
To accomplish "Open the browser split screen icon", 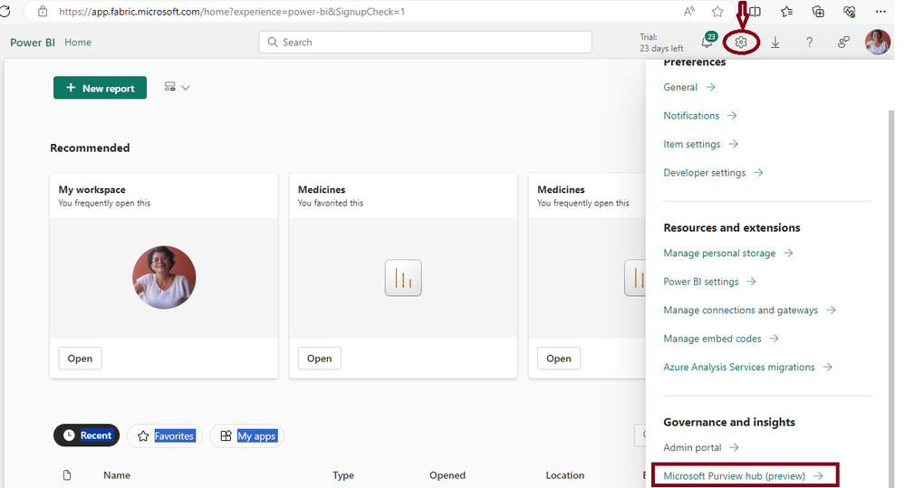I will click(x=755, y=12).
